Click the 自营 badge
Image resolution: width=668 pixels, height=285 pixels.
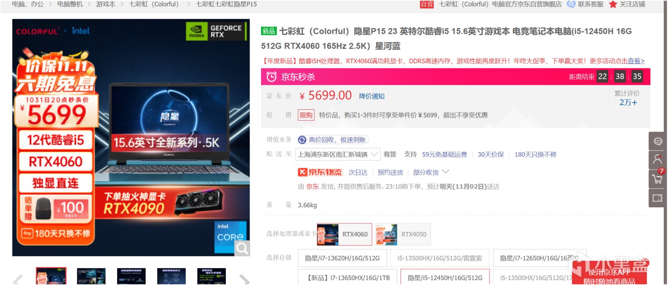pos(427,4)
